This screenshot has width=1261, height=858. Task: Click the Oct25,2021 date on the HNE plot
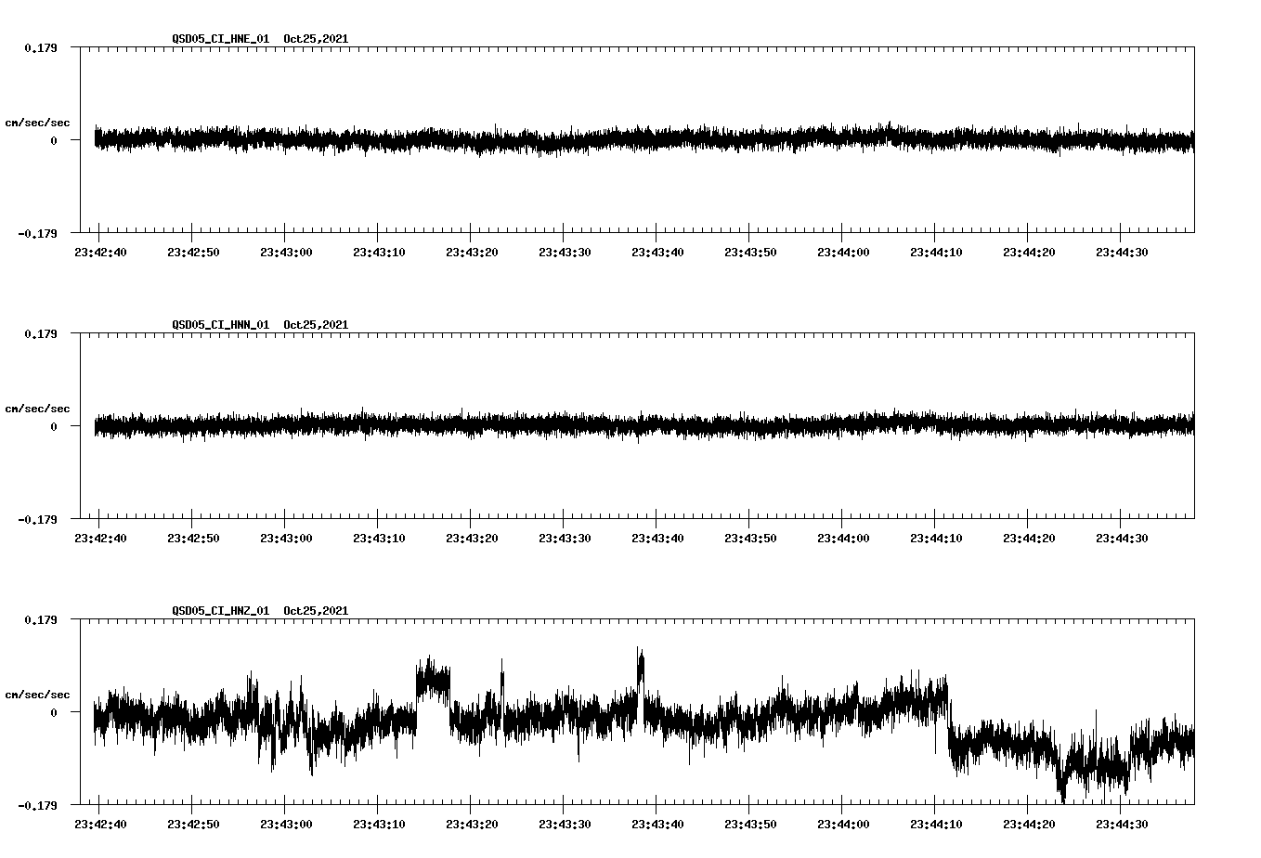tap(316, 39)
